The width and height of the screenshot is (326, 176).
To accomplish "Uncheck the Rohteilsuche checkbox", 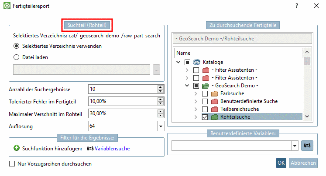I will tap(205, 117).
